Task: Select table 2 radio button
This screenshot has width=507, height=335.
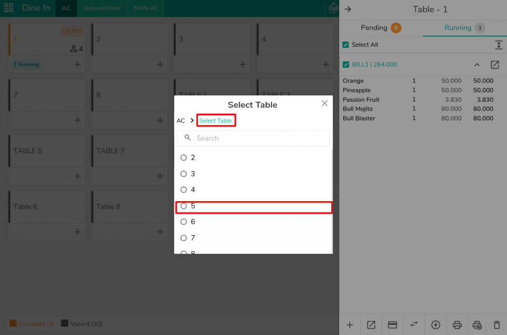Action: [184, 158]
